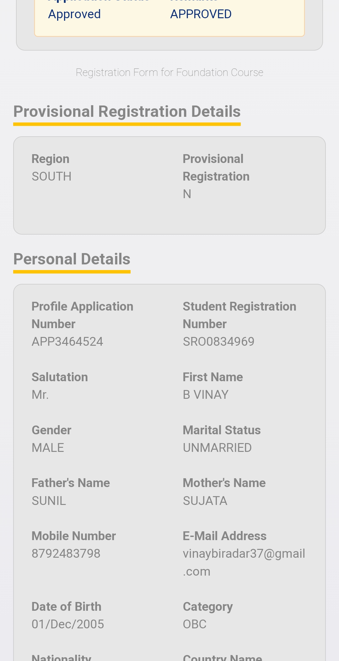This screenshot has width=339, height=661.
Task: Select the Provisional Registration Details heading
Action: click(127, 112)
